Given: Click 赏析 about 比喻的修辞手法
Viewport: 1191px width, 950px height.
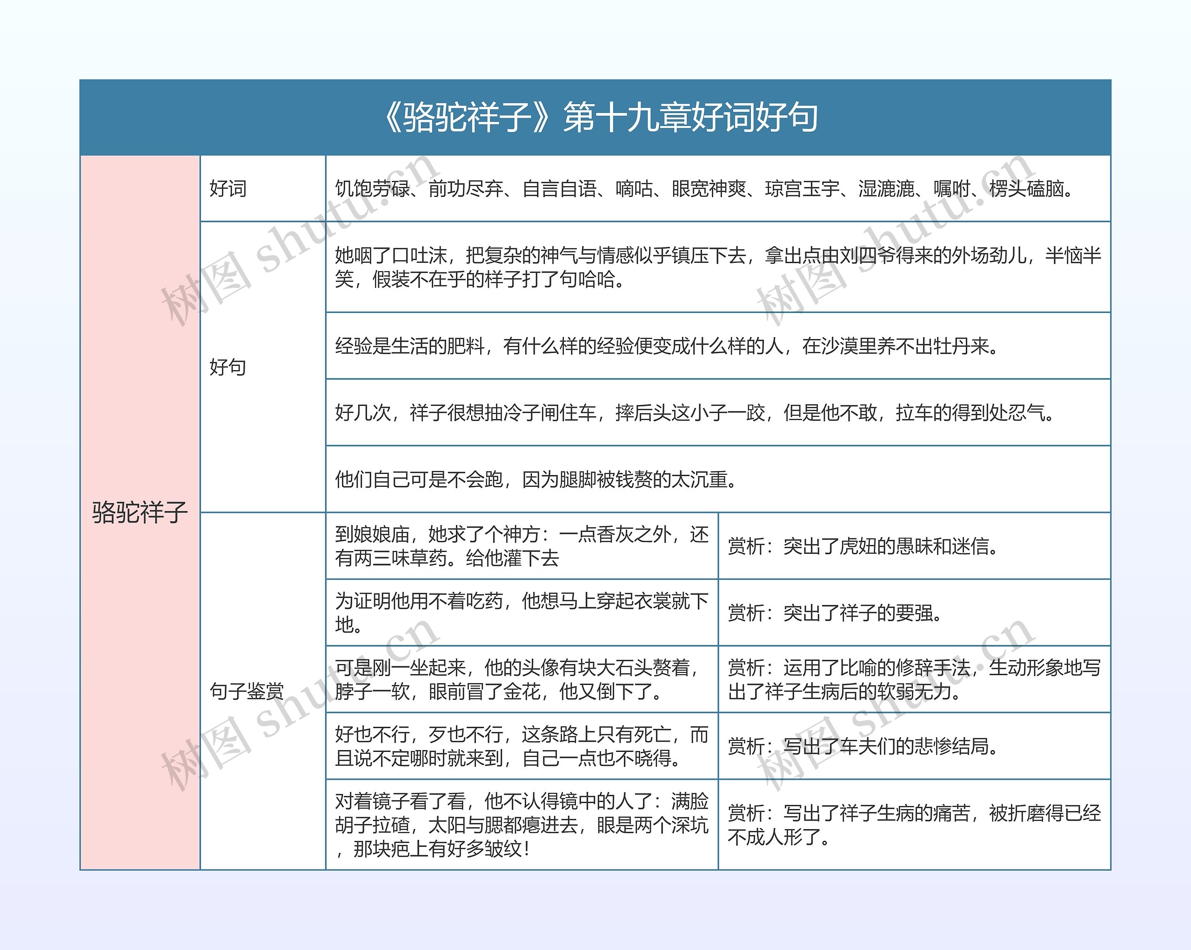Looking at the screenshot, I should (x=915, y=679).
